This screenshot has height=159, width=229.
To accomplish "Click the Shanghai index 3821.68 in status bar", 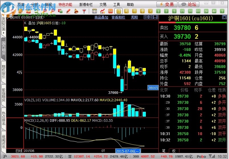I will [x=18, y=156].
